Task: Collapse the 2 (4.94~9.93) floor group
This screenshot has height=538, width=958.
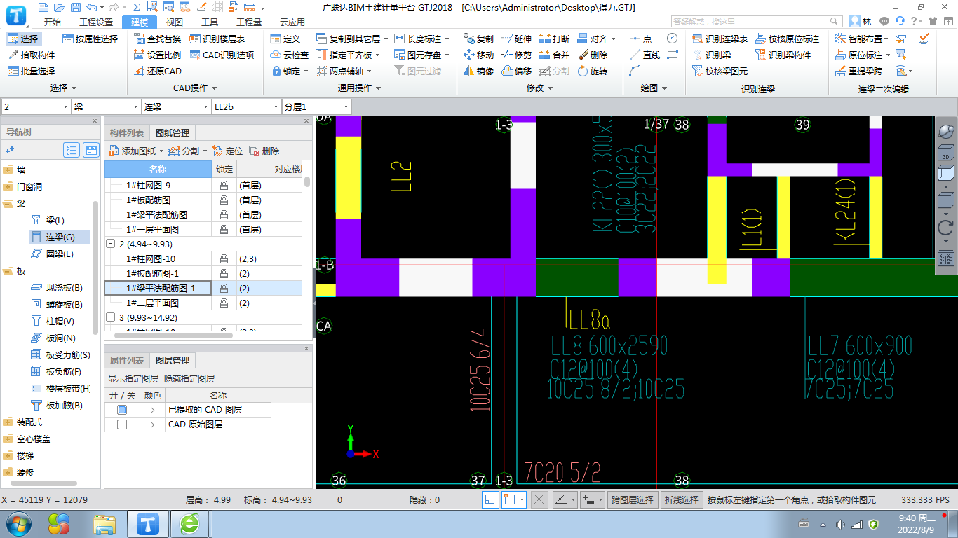Action: pyautogui.click(x=110, y=244)
